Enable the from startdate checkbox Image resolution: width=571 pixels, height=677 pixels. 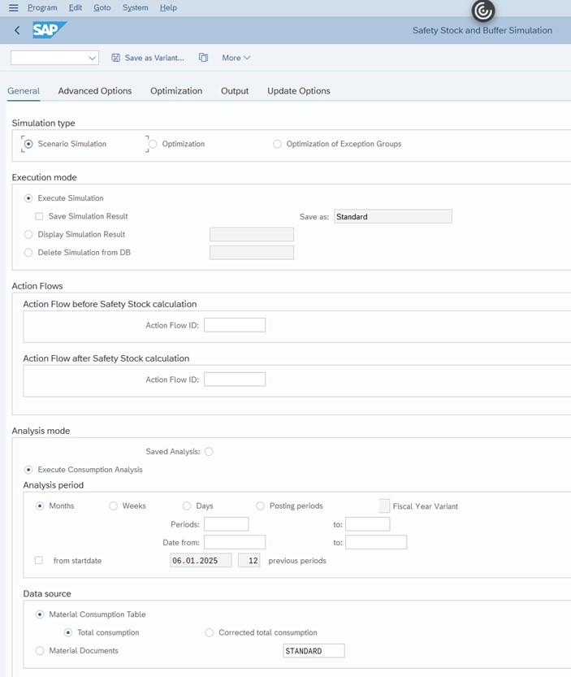(x=39, y=561)
